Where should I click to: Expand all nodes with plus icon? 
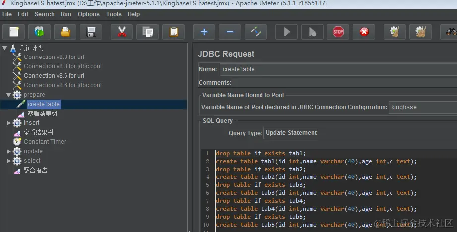[204, 32]
